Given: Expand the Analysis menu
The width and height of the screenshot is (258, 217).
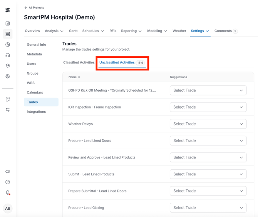Looking at the screenshot, I should 54,31.
